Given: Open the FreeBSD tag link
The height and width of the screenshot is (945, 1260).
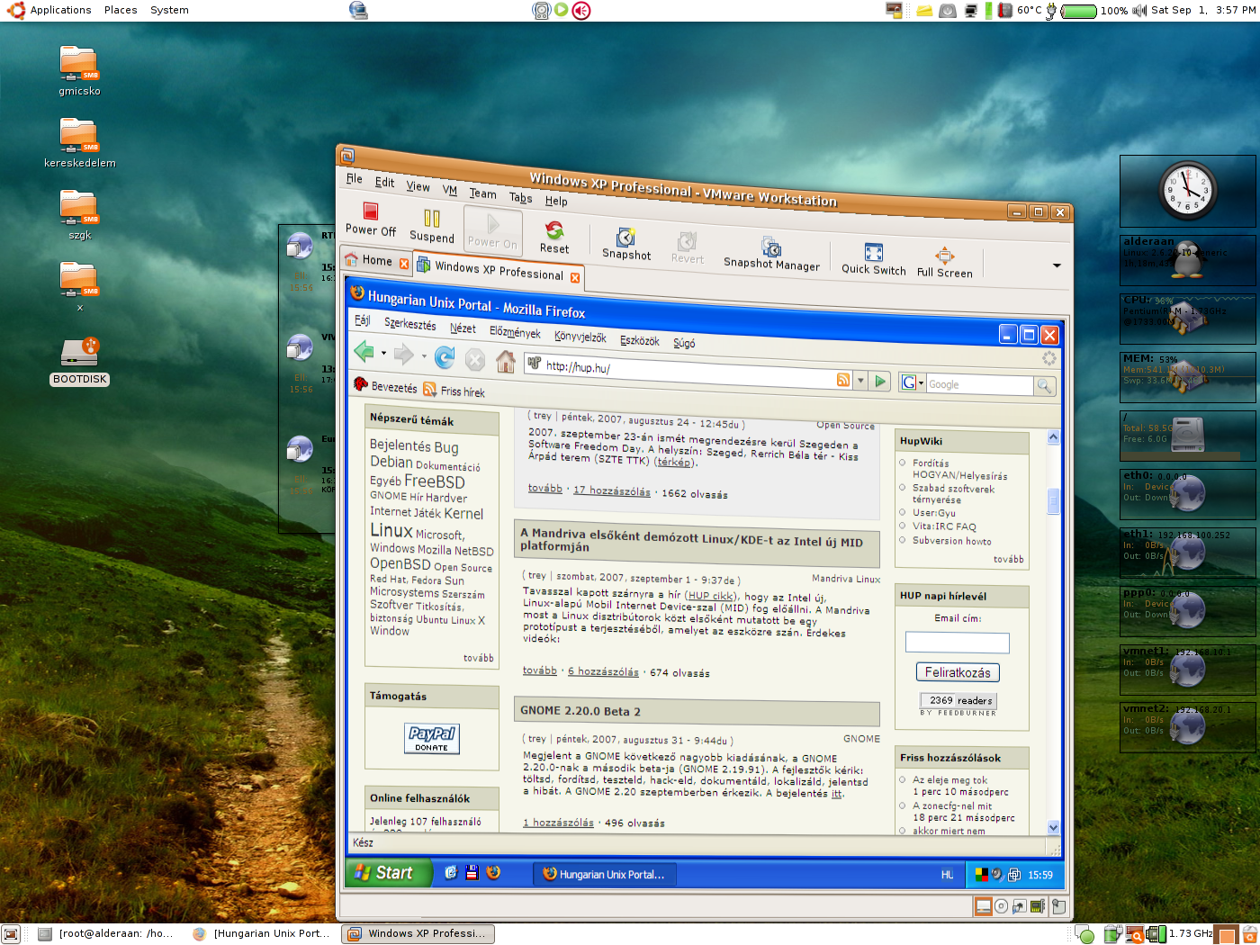Looking at the screenshot, I should (435, 481).
